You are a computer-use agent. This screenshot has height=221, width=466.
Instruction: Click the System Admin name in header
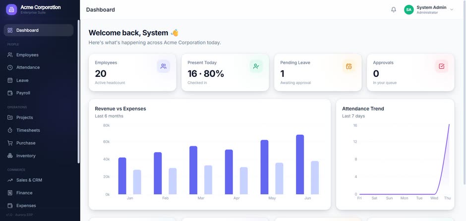click(431, 7)
